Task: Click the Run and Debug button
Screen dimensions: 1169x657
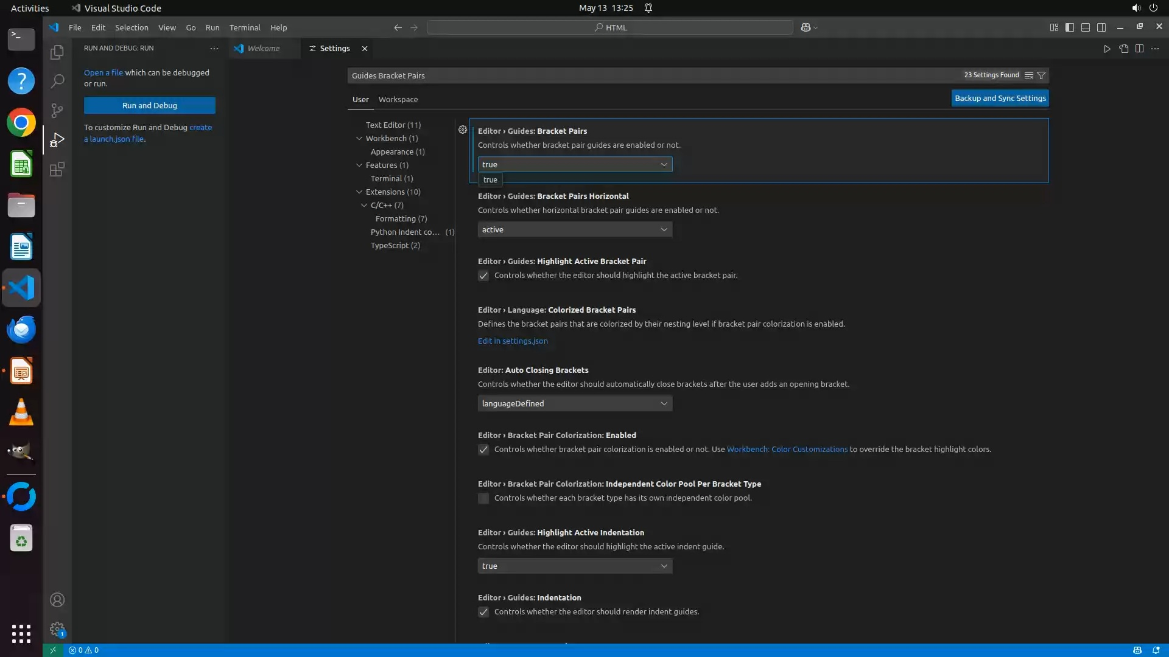Action: [149, 105]
